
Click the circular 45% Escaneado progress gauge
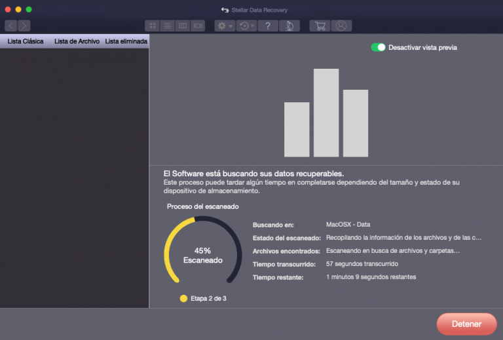coord(202,255)
